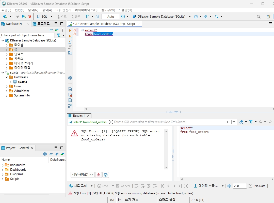Click the transaction mode icon in toolbar
Image resolution: width=274 pixels, height=203 pixels.
pyautogui.click(x=87, y=17)
